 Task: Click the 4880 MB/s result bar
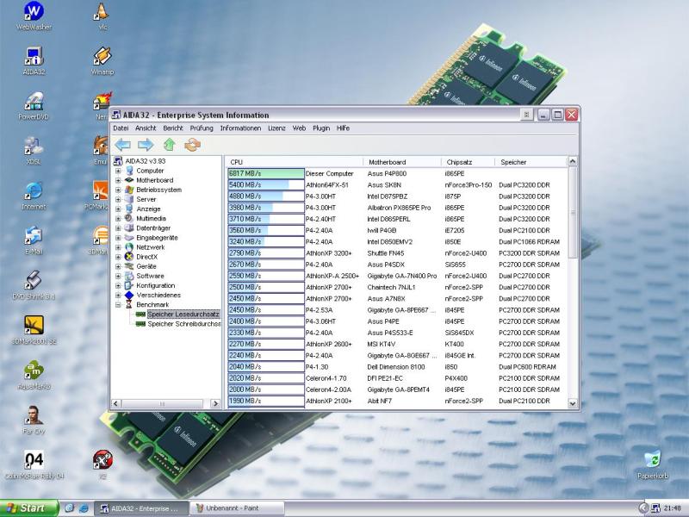pyautogui.click(x=266, y=196)
